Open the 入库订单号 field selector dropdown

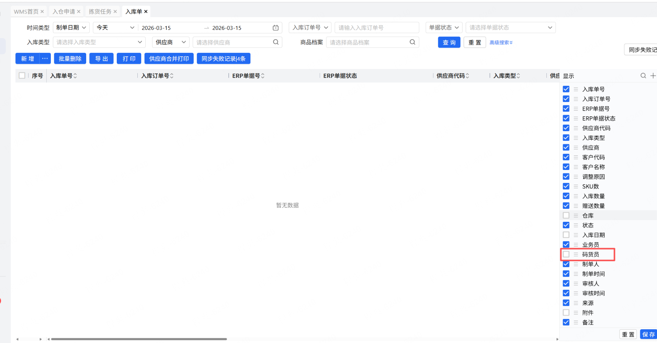point(310,28)
